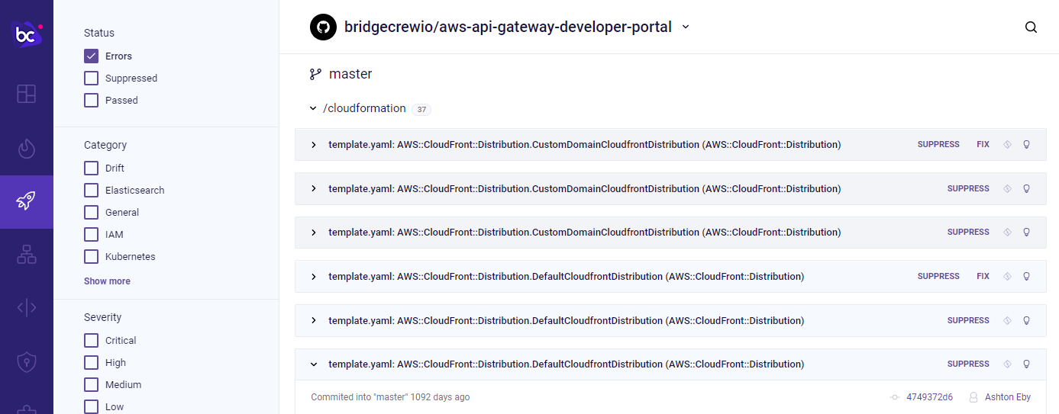
Task: Click FIX on CustomDomainCloudfrontDistribution row
Action: coord(983,144)
